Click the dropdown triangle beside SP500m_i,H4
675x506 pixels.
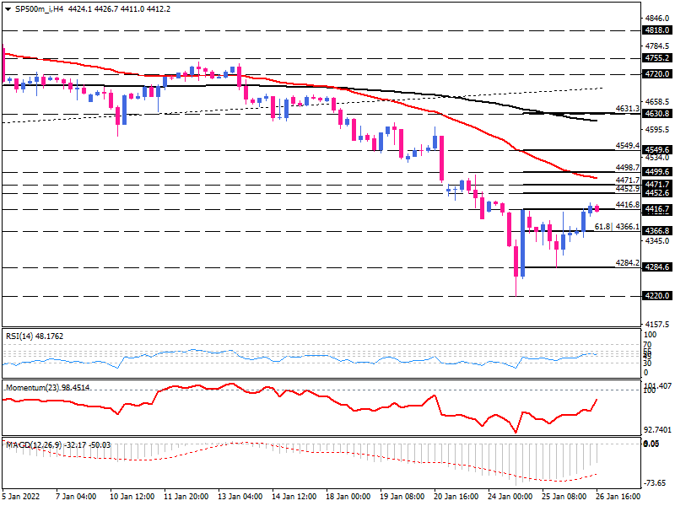pyautogui.click(x=8, y=8)
